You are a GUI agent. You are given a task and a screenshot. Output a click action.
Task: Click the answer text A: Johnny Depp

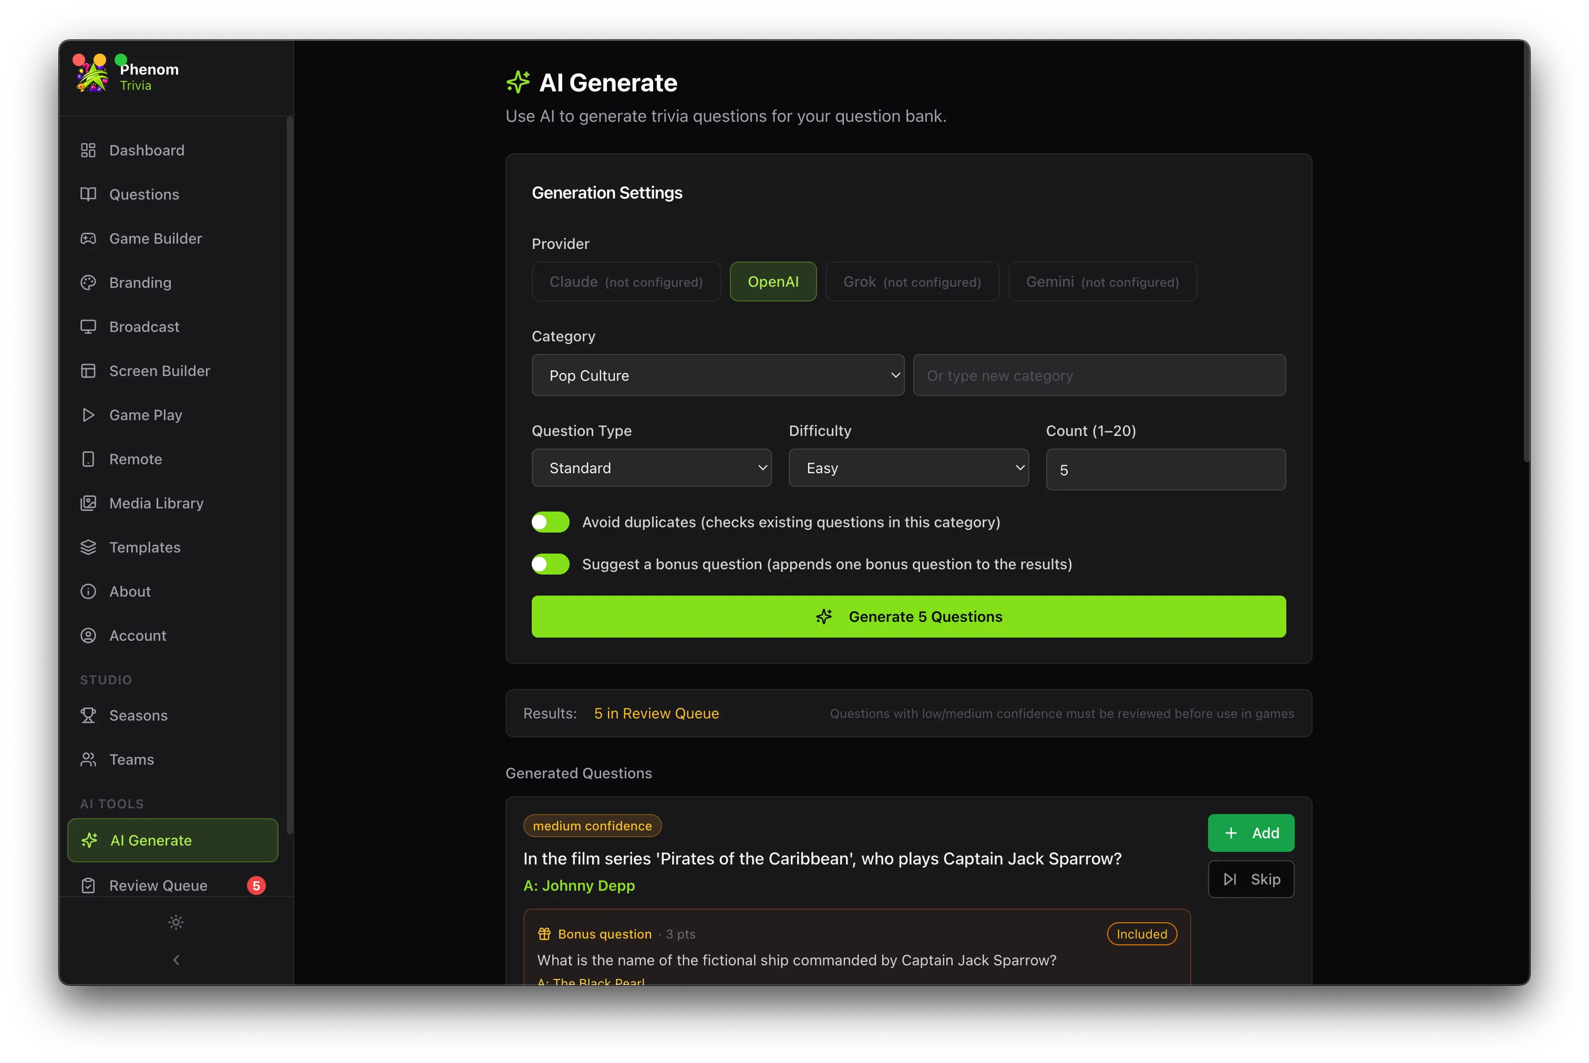579,885
